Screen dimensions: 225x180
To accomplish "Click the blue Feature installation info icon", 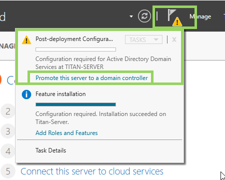I will [26, 94].
